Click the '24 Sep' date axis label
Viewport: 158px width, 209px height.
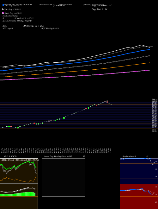pyautogui.click(x=3, y=150)
